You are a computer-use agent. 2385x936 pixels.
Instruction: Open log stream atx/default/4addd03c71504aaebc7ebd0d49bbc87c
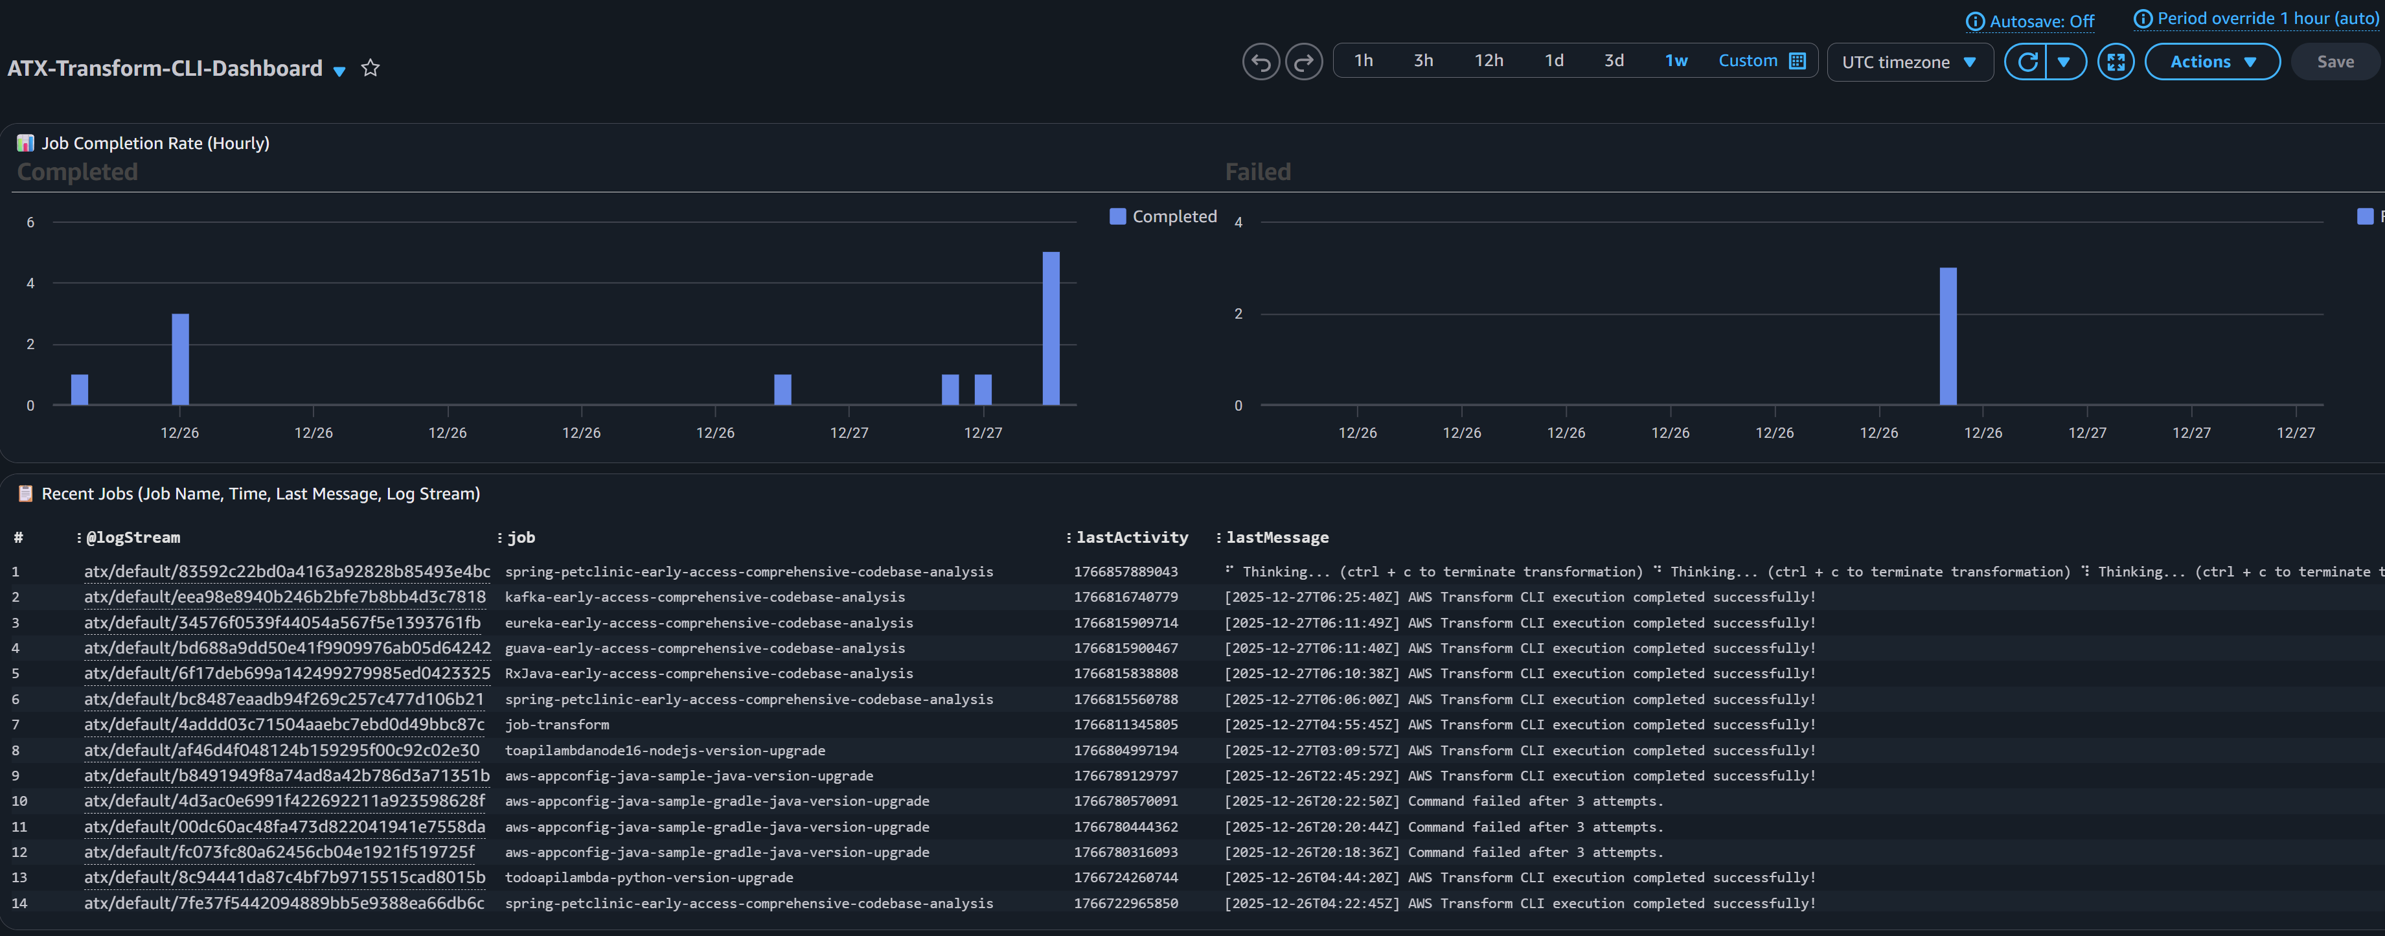coord(284,724)
